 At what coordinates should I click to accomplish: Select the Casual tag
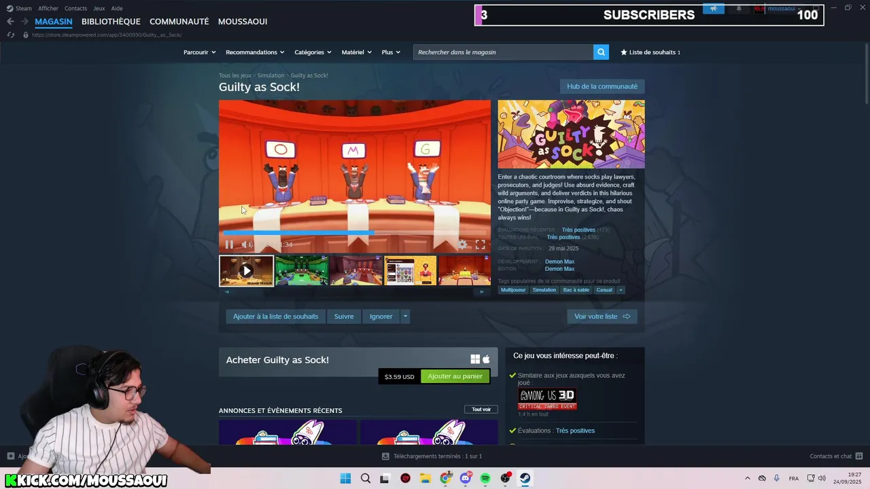click(x=604, y=290)
